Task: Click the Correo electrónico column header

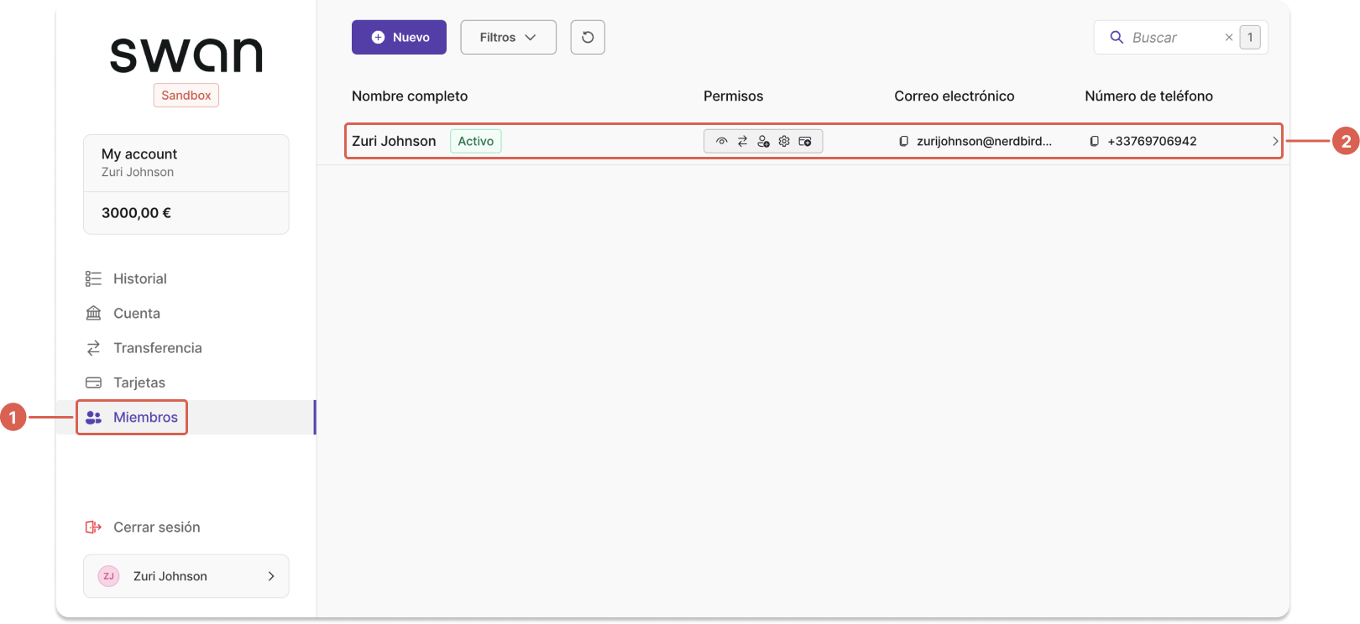Action: pyautogui.click(x=954, y=96)
